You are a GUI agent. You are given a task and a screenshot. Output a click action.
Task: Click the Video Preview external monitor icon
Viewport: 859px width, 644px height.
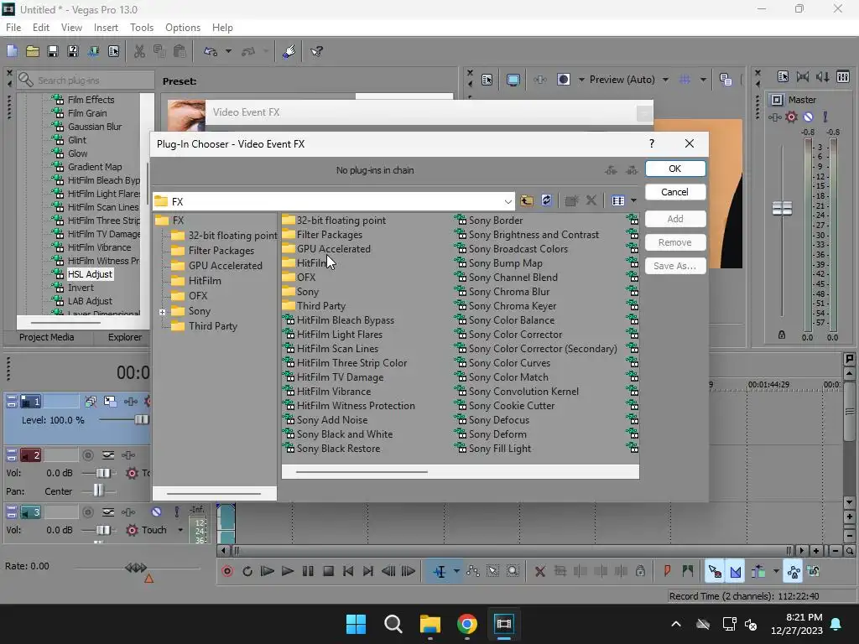[513, 80]
